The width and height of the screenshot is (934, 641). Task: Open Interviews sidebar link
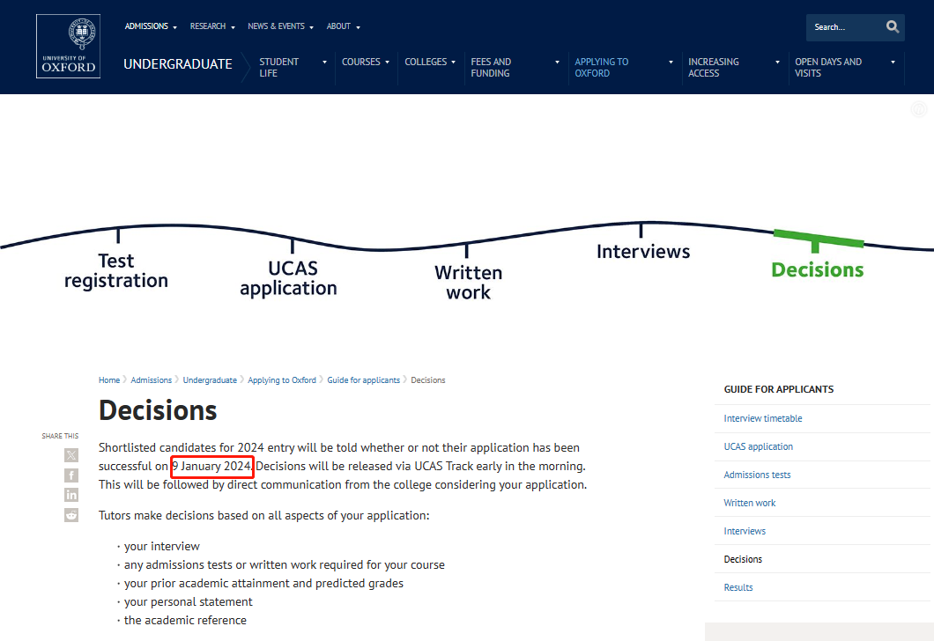(x=745, y=531)
